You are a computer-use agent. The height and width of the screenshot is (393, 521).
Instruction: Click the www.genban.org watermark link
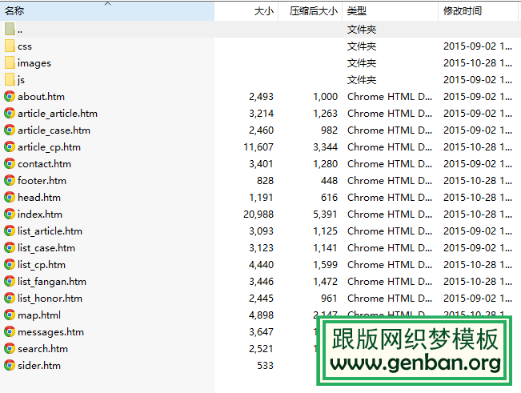415,363
